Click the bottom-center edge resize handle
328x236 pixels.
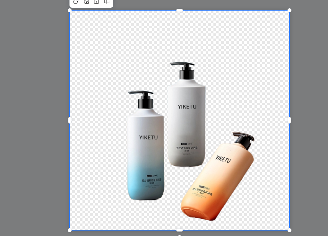coord(180,230)
